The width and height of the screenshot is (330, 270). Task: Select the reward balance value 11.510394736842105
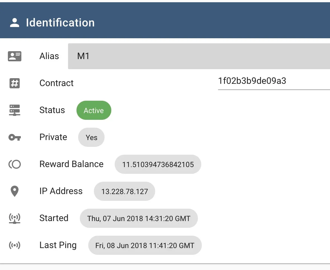pyautogui.click(x=158, y=164)
